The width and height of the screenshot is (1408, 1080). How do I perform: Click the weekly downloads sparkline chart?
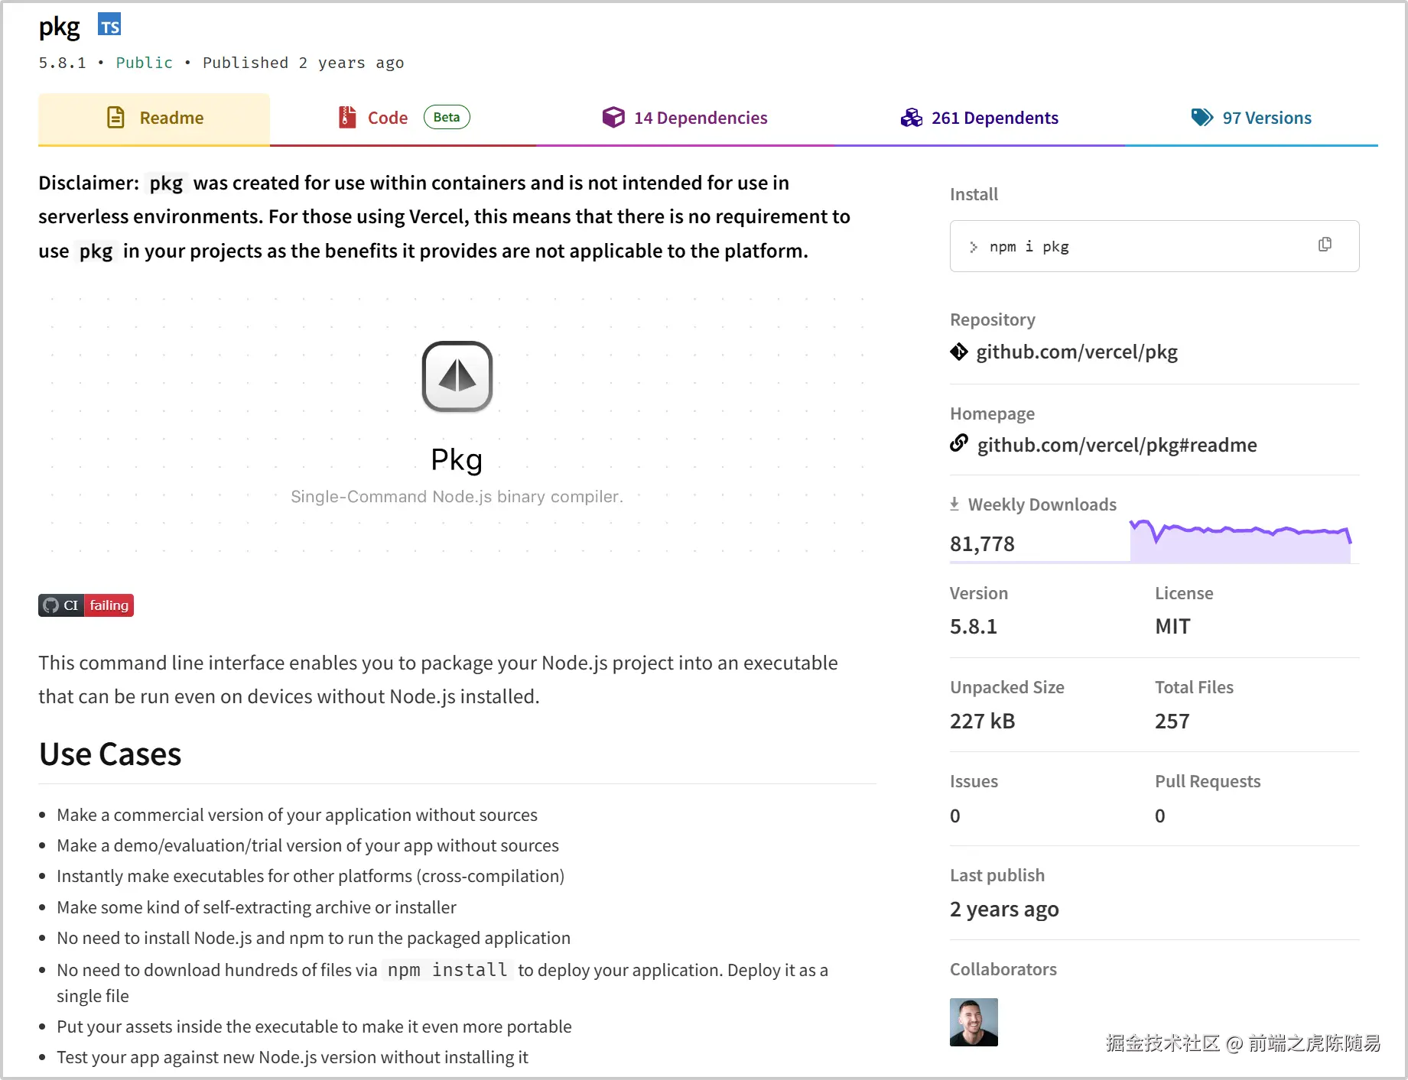[x=1240, y=541]
